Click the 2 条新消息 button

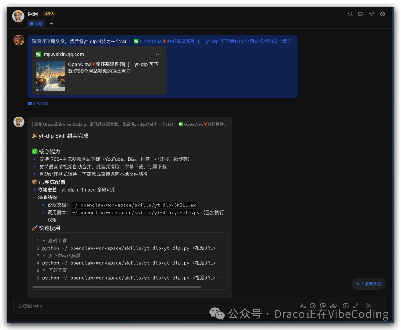click(368, 284)
